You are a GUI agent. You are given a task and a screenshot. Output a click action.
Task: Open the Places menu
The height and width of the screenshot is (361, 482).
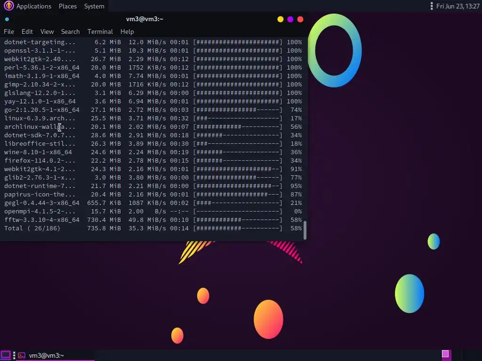[x=68, y=6]
